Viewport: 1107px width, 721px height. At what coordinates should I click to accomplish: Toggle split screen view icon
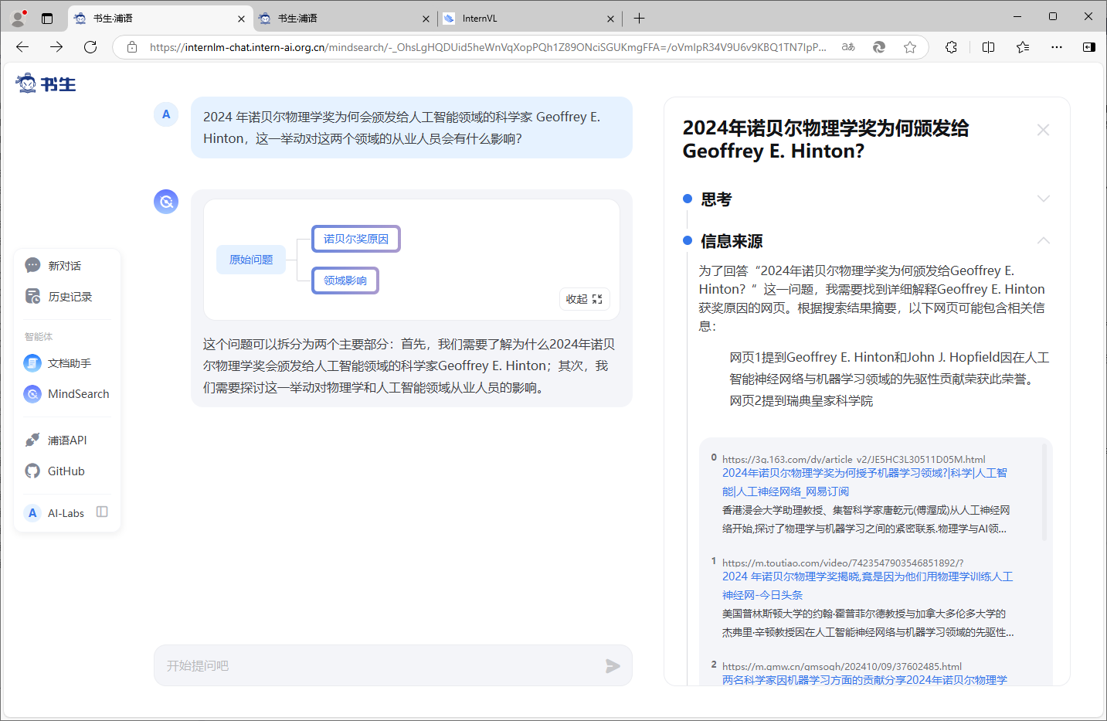tap(988, 47)
